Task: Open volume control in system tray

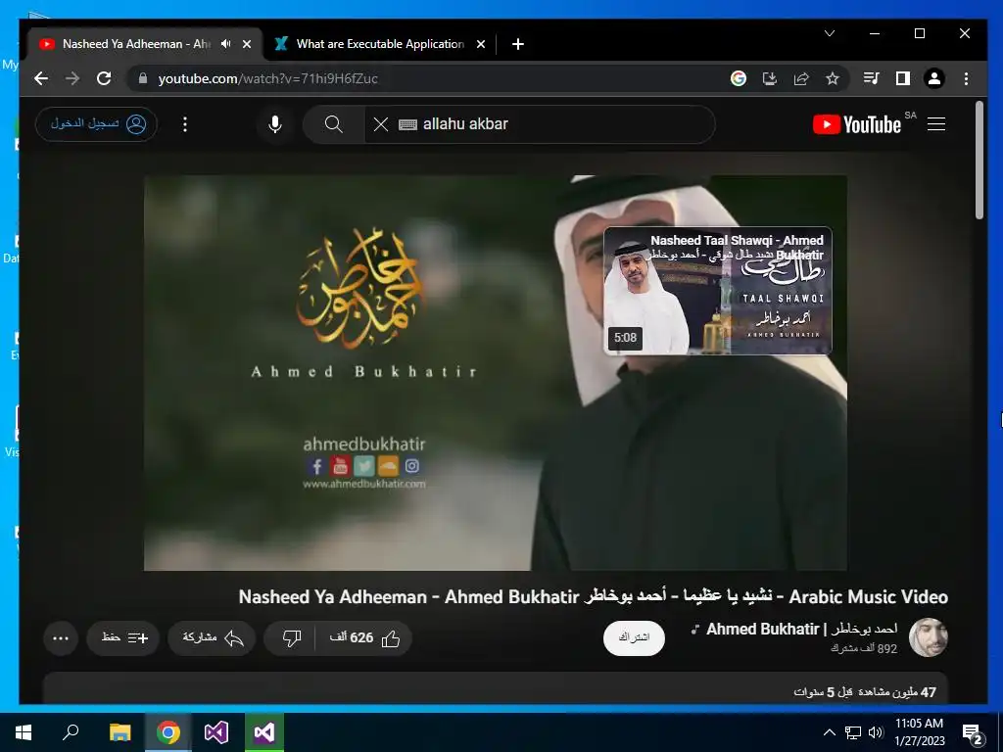Action: pyautogui.click(x=876, y=732)
